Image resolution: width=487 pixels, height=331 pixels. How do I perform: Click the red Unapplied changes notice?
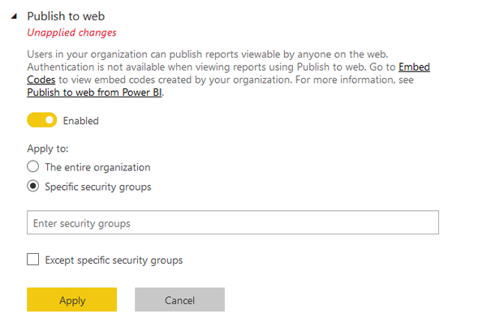(x=71, y=32)
